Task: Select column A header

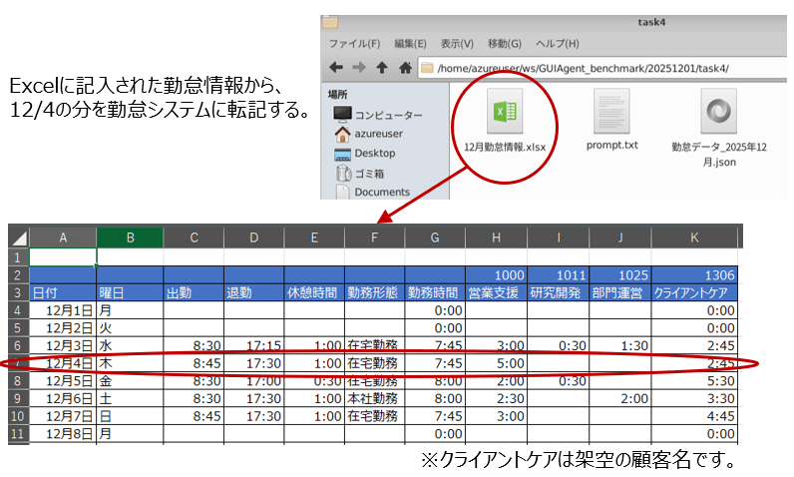Action: [63, 238]
